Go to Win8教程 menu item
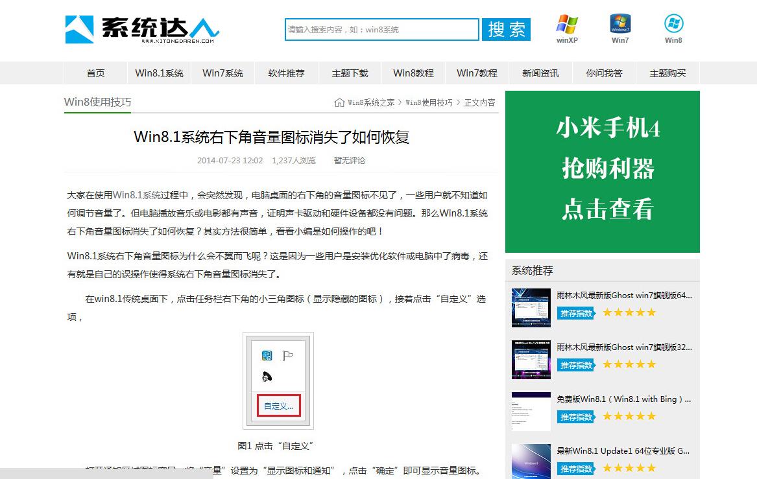 click(413, 73)
